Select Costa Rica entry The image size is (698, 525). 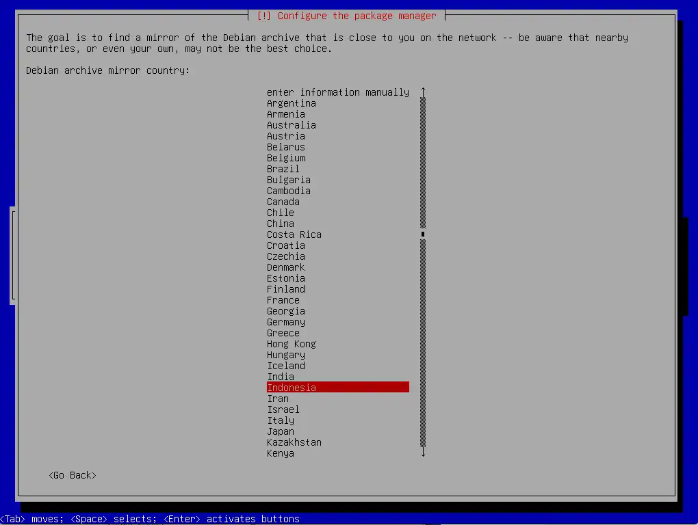click(x=294, y=234)
